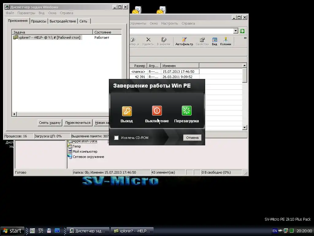Viewport: 314px width, 236px height.
Task: Switch to the Сеть tab in Task Manager
Action: pos(83,21)
